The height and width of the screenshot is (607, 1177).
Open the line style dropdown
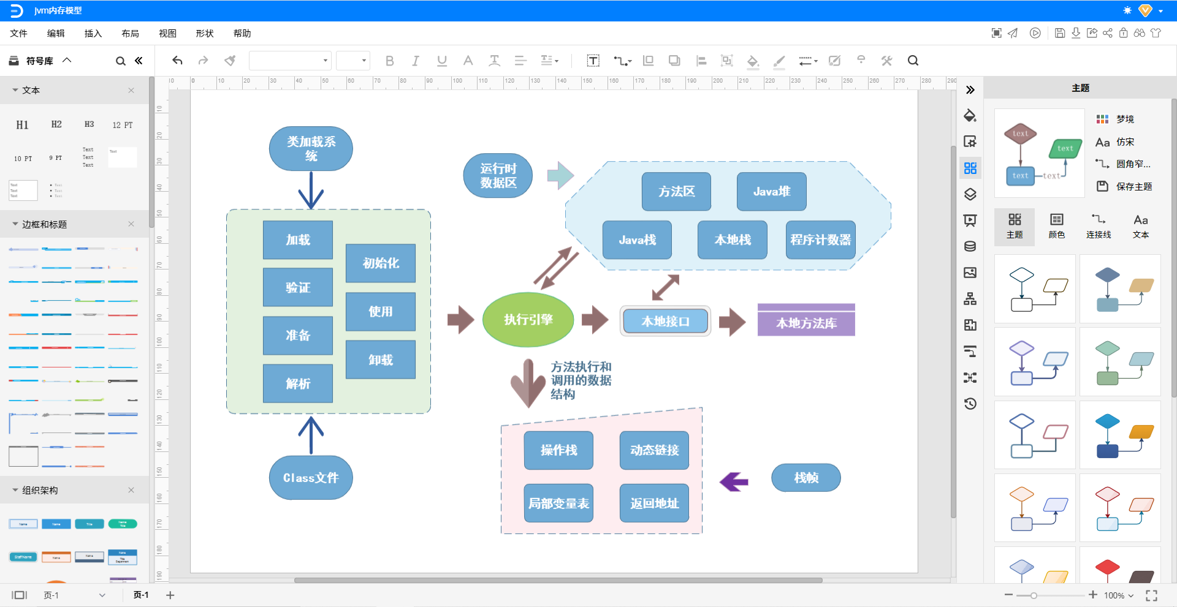click(x=808, y=61)
